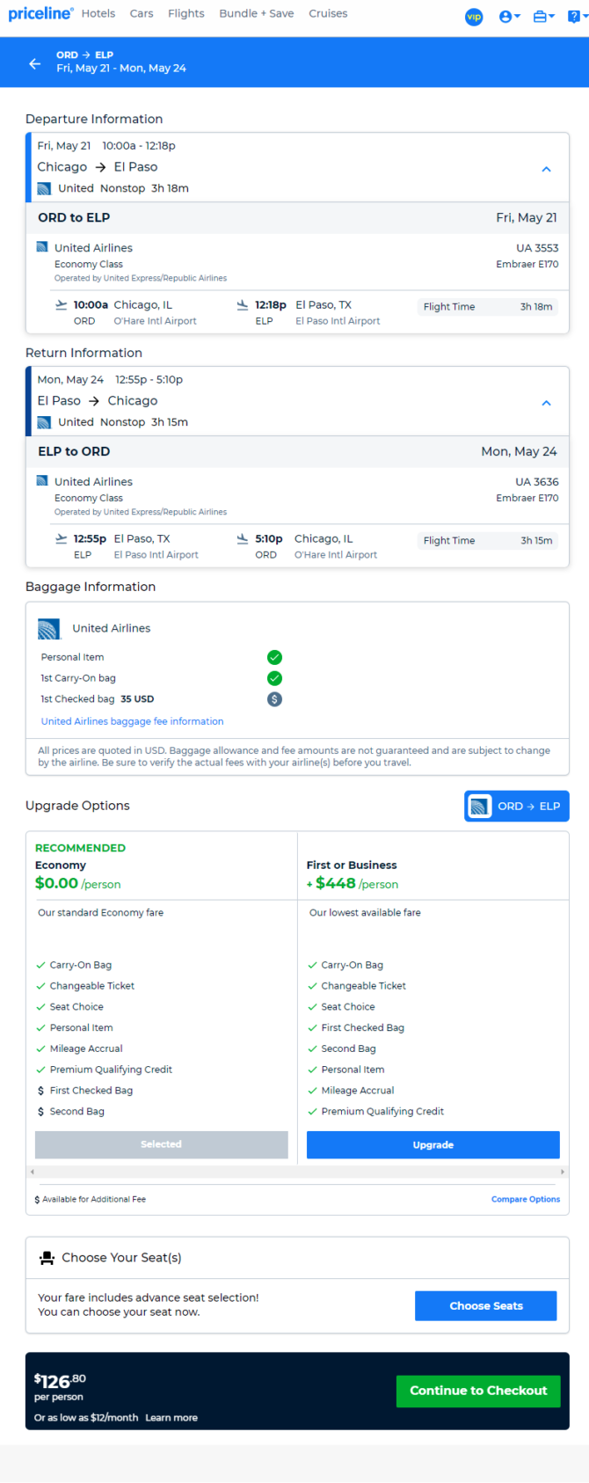Open the account profile menu
The image size is (589, 1483).
click(x=509, y=17)
